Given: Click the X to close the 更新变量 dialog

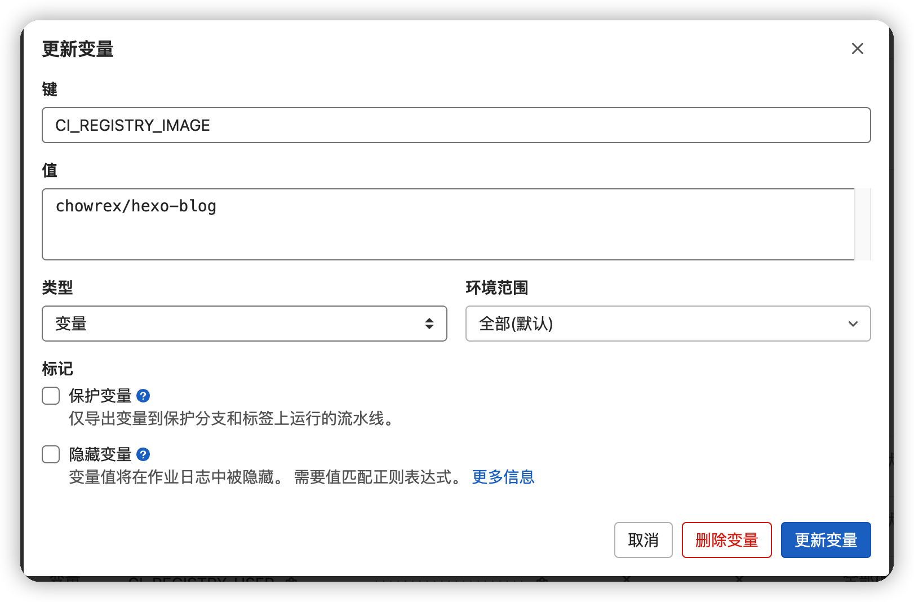Looking at the screenshot, I should [857, 48].
